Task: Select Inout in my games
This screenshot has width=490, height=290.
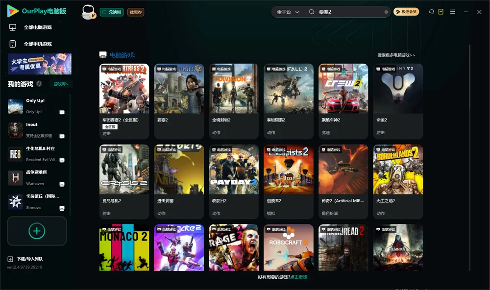Action: coord(37,130)
